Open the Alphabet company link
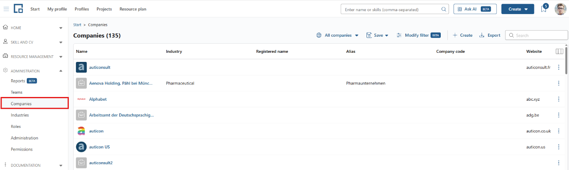This screenshot has width=569, height=170. (x=98, y=99)
